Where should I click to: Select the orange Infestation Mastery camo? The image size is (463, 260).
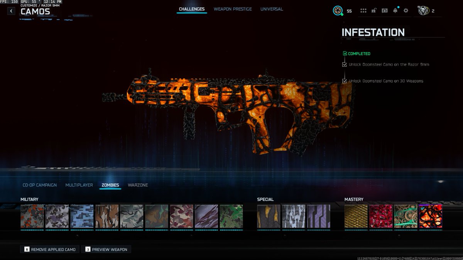tap(431, 216)
